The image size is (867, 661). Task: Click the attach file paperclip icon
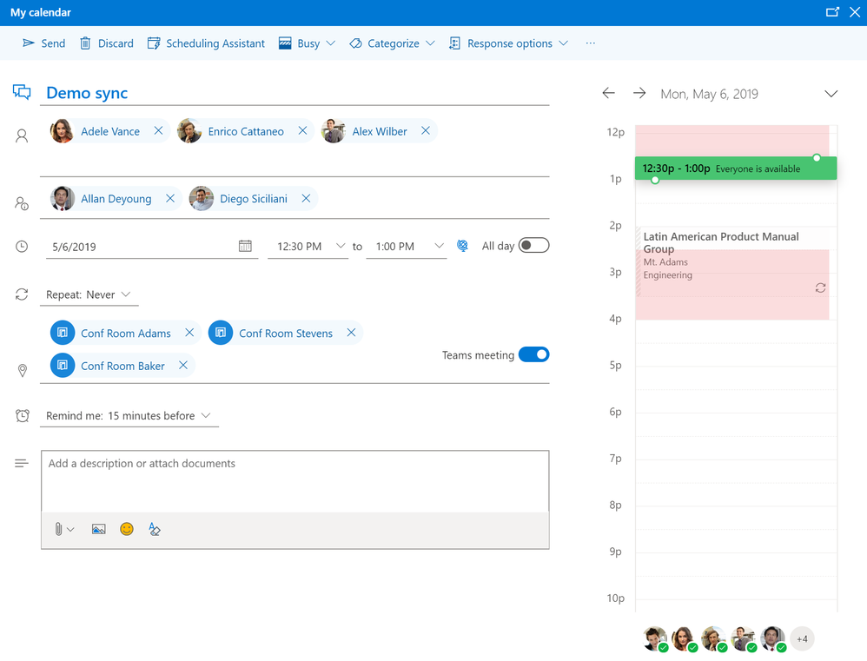point(58,530)
